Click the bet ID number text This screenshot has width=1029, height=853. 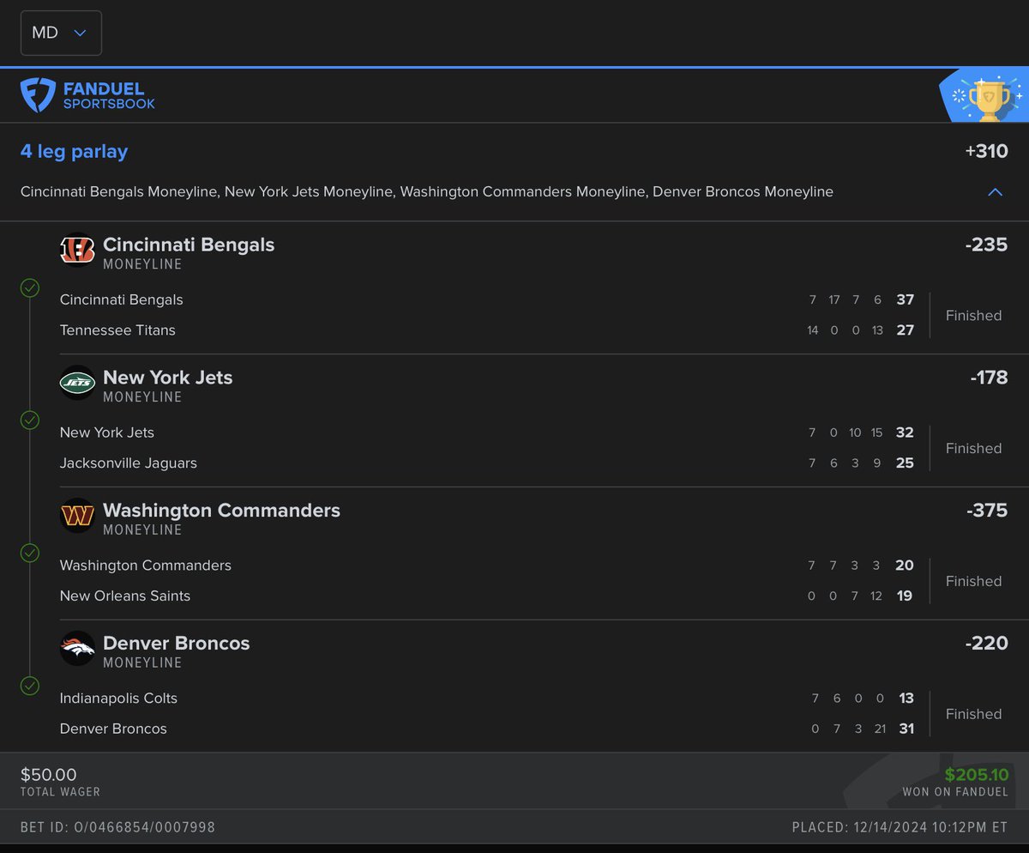(117, 828)
